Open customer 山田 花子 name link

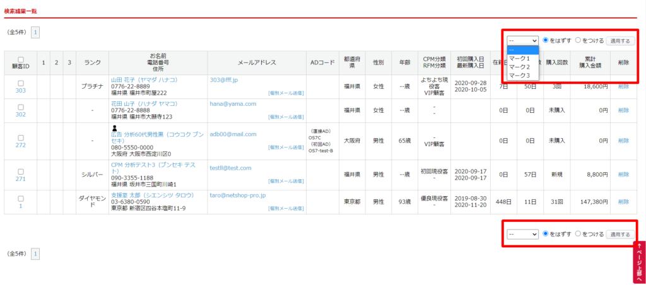(x=144, y=80)
